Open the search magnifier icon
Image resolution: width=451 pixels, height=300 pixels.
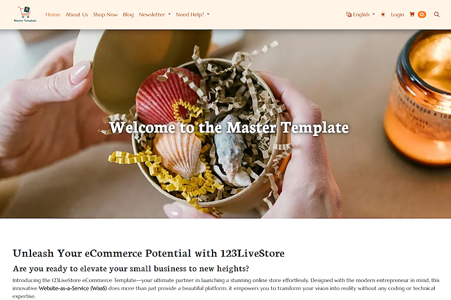[436, 15]
